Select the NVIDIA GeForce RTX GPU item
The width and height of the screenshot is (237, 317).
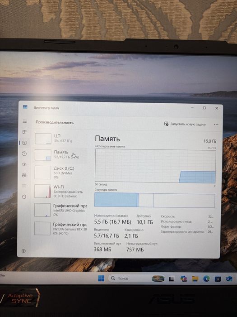click(x=60, y=228)
